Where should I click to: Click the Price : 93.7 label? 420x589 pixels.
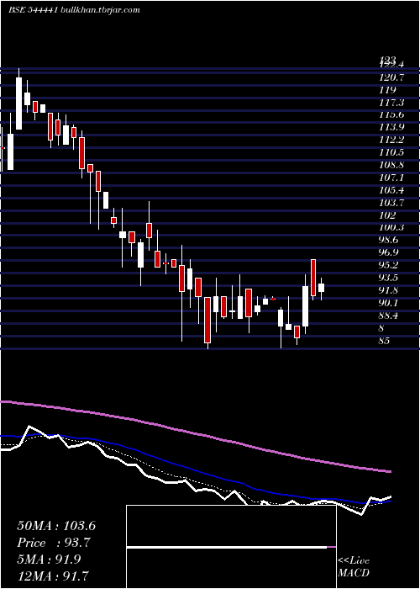(54, 543)
